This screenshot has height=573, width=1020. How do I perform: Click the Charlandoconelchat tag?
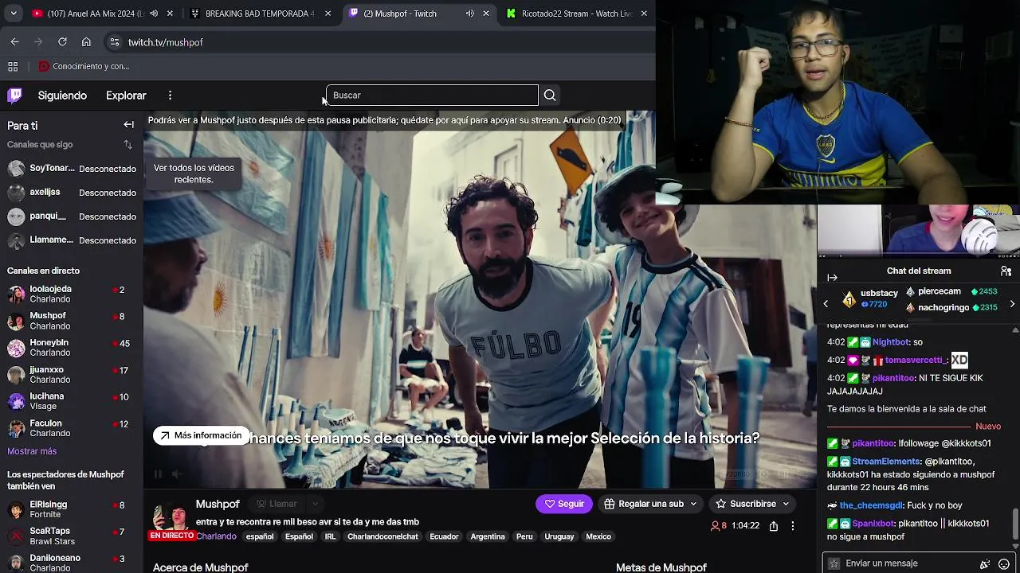382,536
